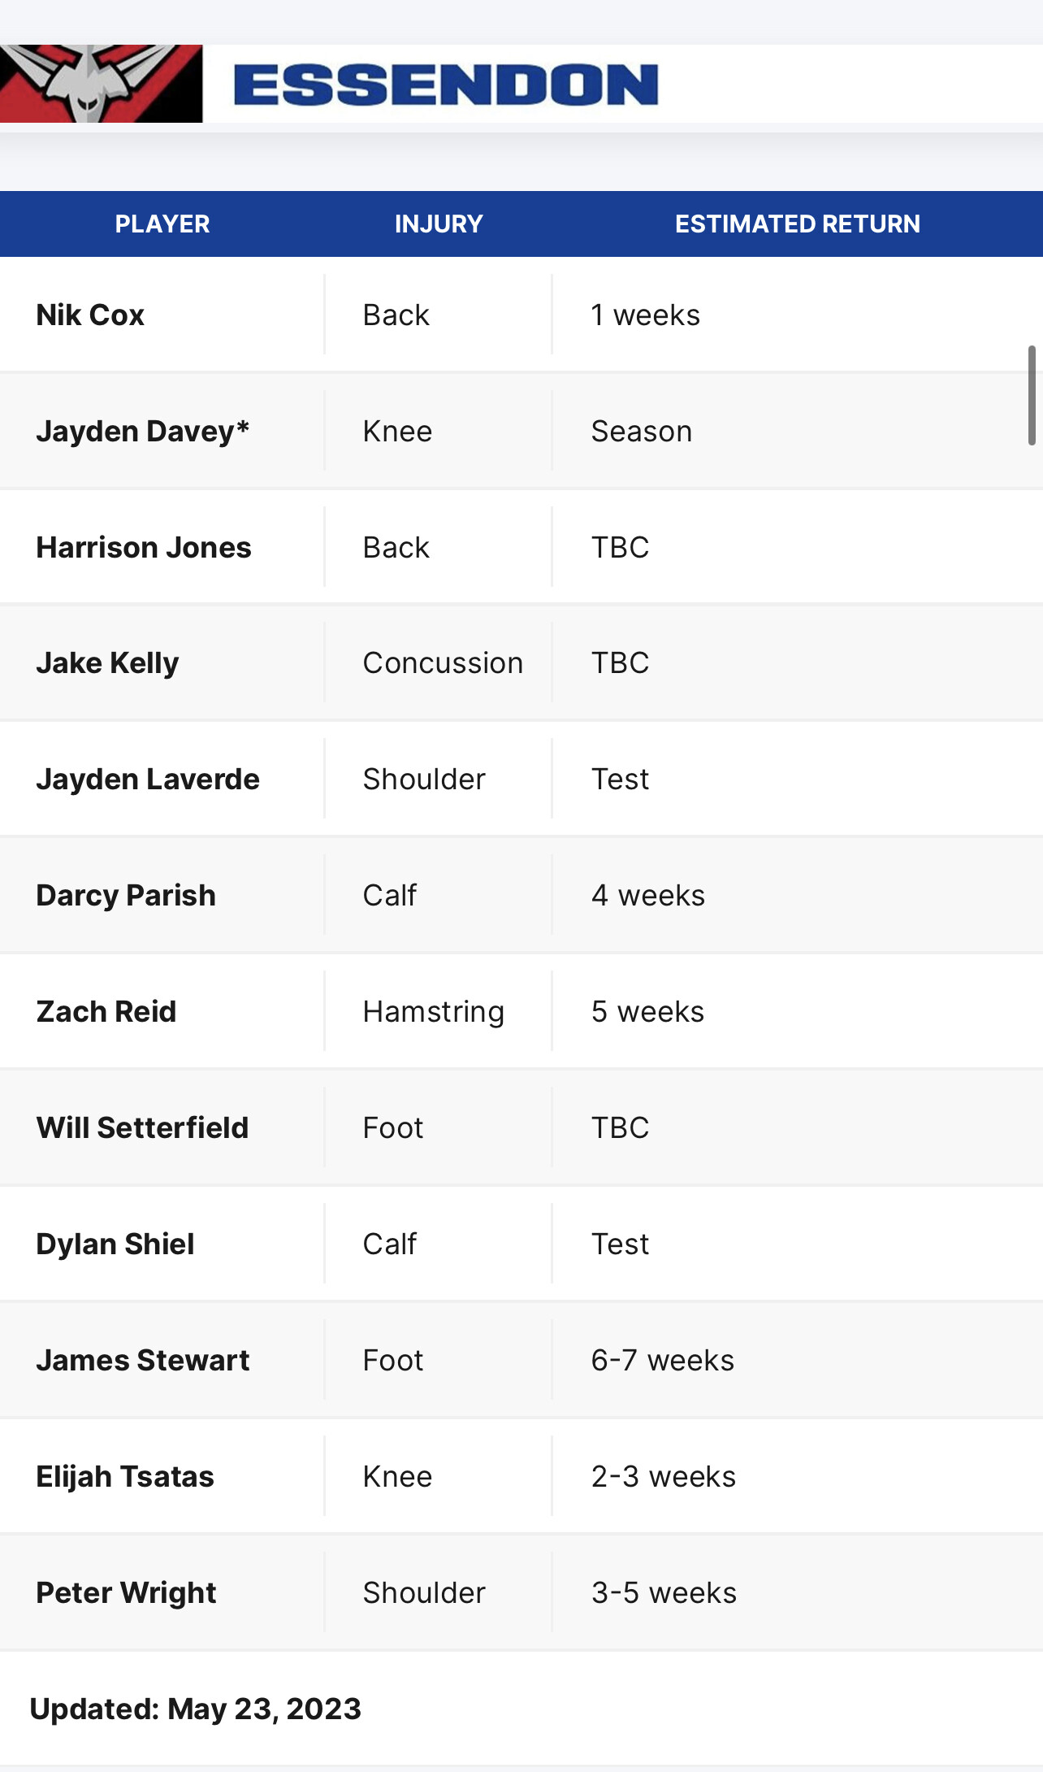The height and width of the screenshot is (1772, 1043).
Task: Tap the Updated: May 23, 2023 text
Action: 196,1709
